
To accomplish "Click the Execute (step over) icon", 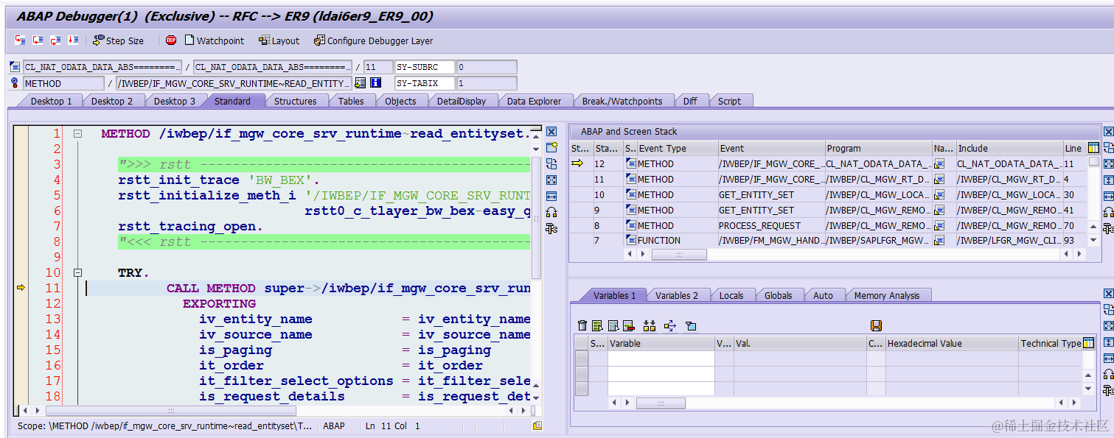I will pos(38,40).
